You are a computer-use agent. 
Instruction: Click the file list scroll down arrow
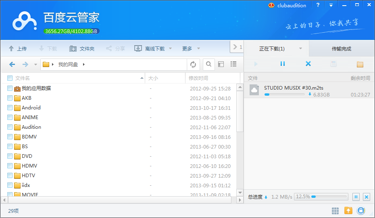[x=240, y=193]
